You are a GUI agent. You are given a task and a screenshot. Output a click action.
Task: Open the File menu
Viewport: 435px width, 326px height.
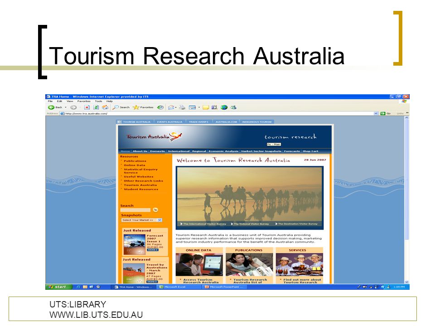click(50, 101)
